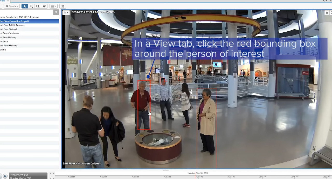332x179 pixels.
Task: Open the view layout grid dropdown
Action: pyautogui.click(x=53, y=6)
